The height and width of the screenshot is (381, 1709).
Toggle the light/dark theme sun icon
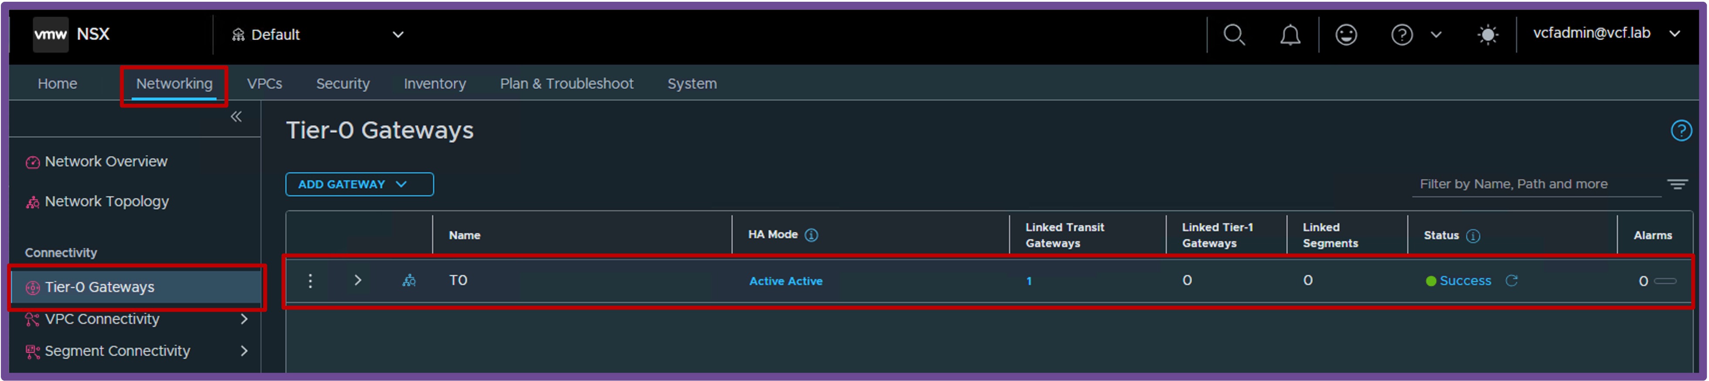click(x=1488, y=34)
